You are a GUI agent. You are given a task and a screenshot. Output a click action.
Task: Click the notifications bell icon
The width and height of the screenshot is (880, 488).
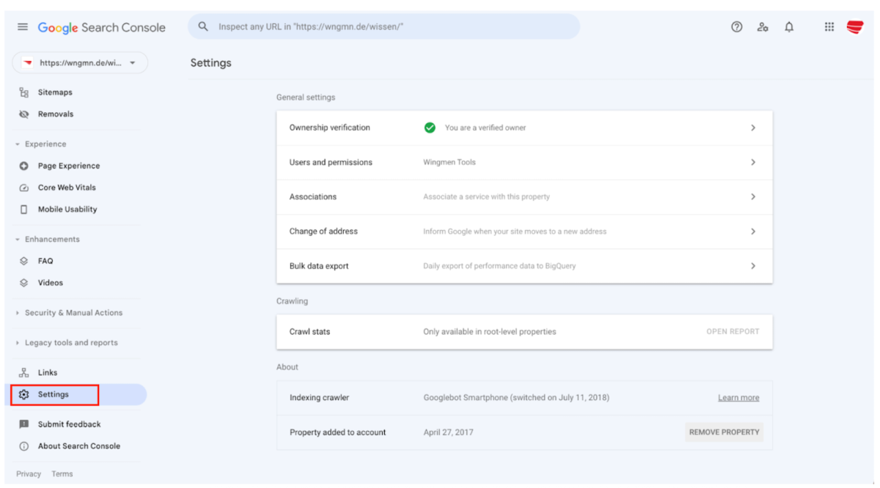[x=789, y=26]
